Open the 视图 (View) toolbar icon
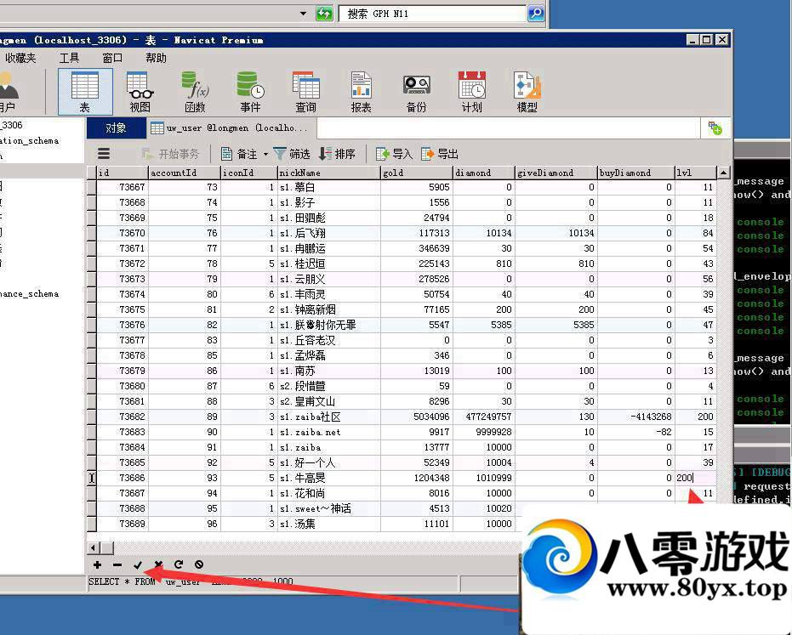Screen dimensions: 792x635 tap(140, 92)
